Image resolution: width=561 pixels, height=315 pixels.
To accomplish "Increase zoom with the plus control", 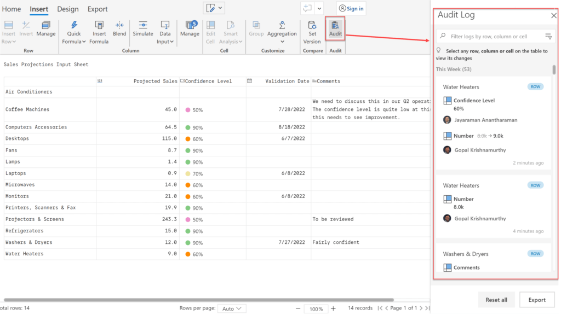I will (x=333, y=308).
